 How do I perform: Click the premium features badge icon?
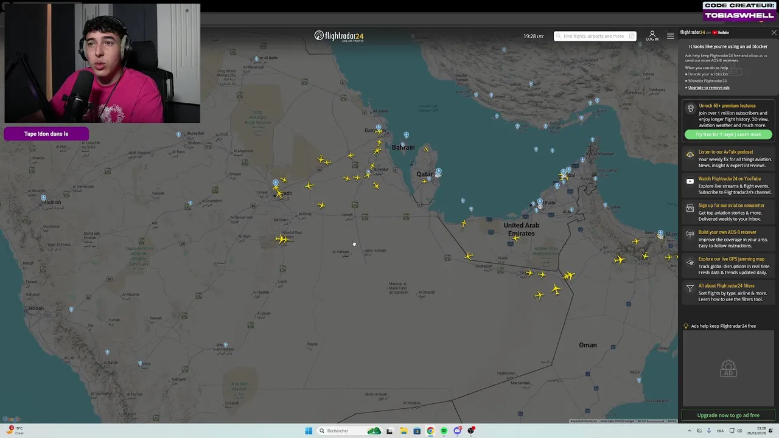coord(690,108)
